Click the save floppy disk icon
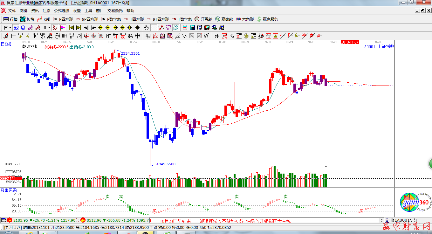Screen dimensions: 432x234 point(207,28)
